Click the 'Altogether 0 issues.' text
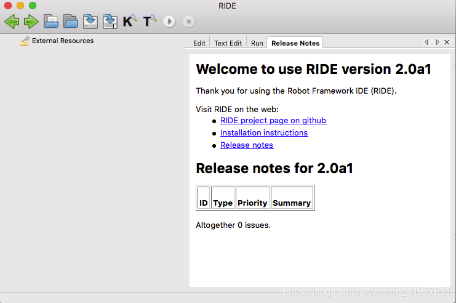This screenshot has height=303, width=456. (x=233, y=225)
